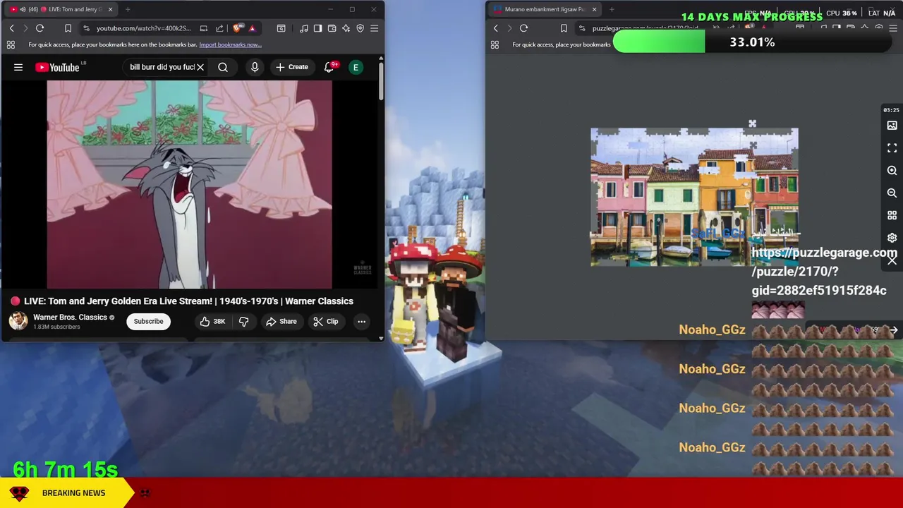The image size is (903, 508).
Task: Bookmark the YouTube page
Action: pos(68,28)
